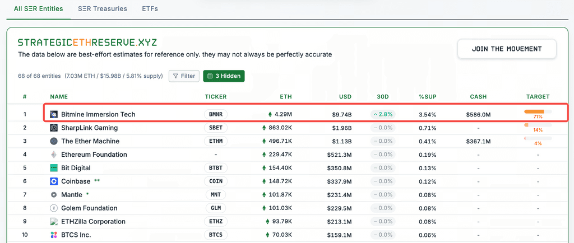This screenshot has width=574, height=243.
Task: Click the BTCS Inc. logo icon
Action: (x=54, y=235)
